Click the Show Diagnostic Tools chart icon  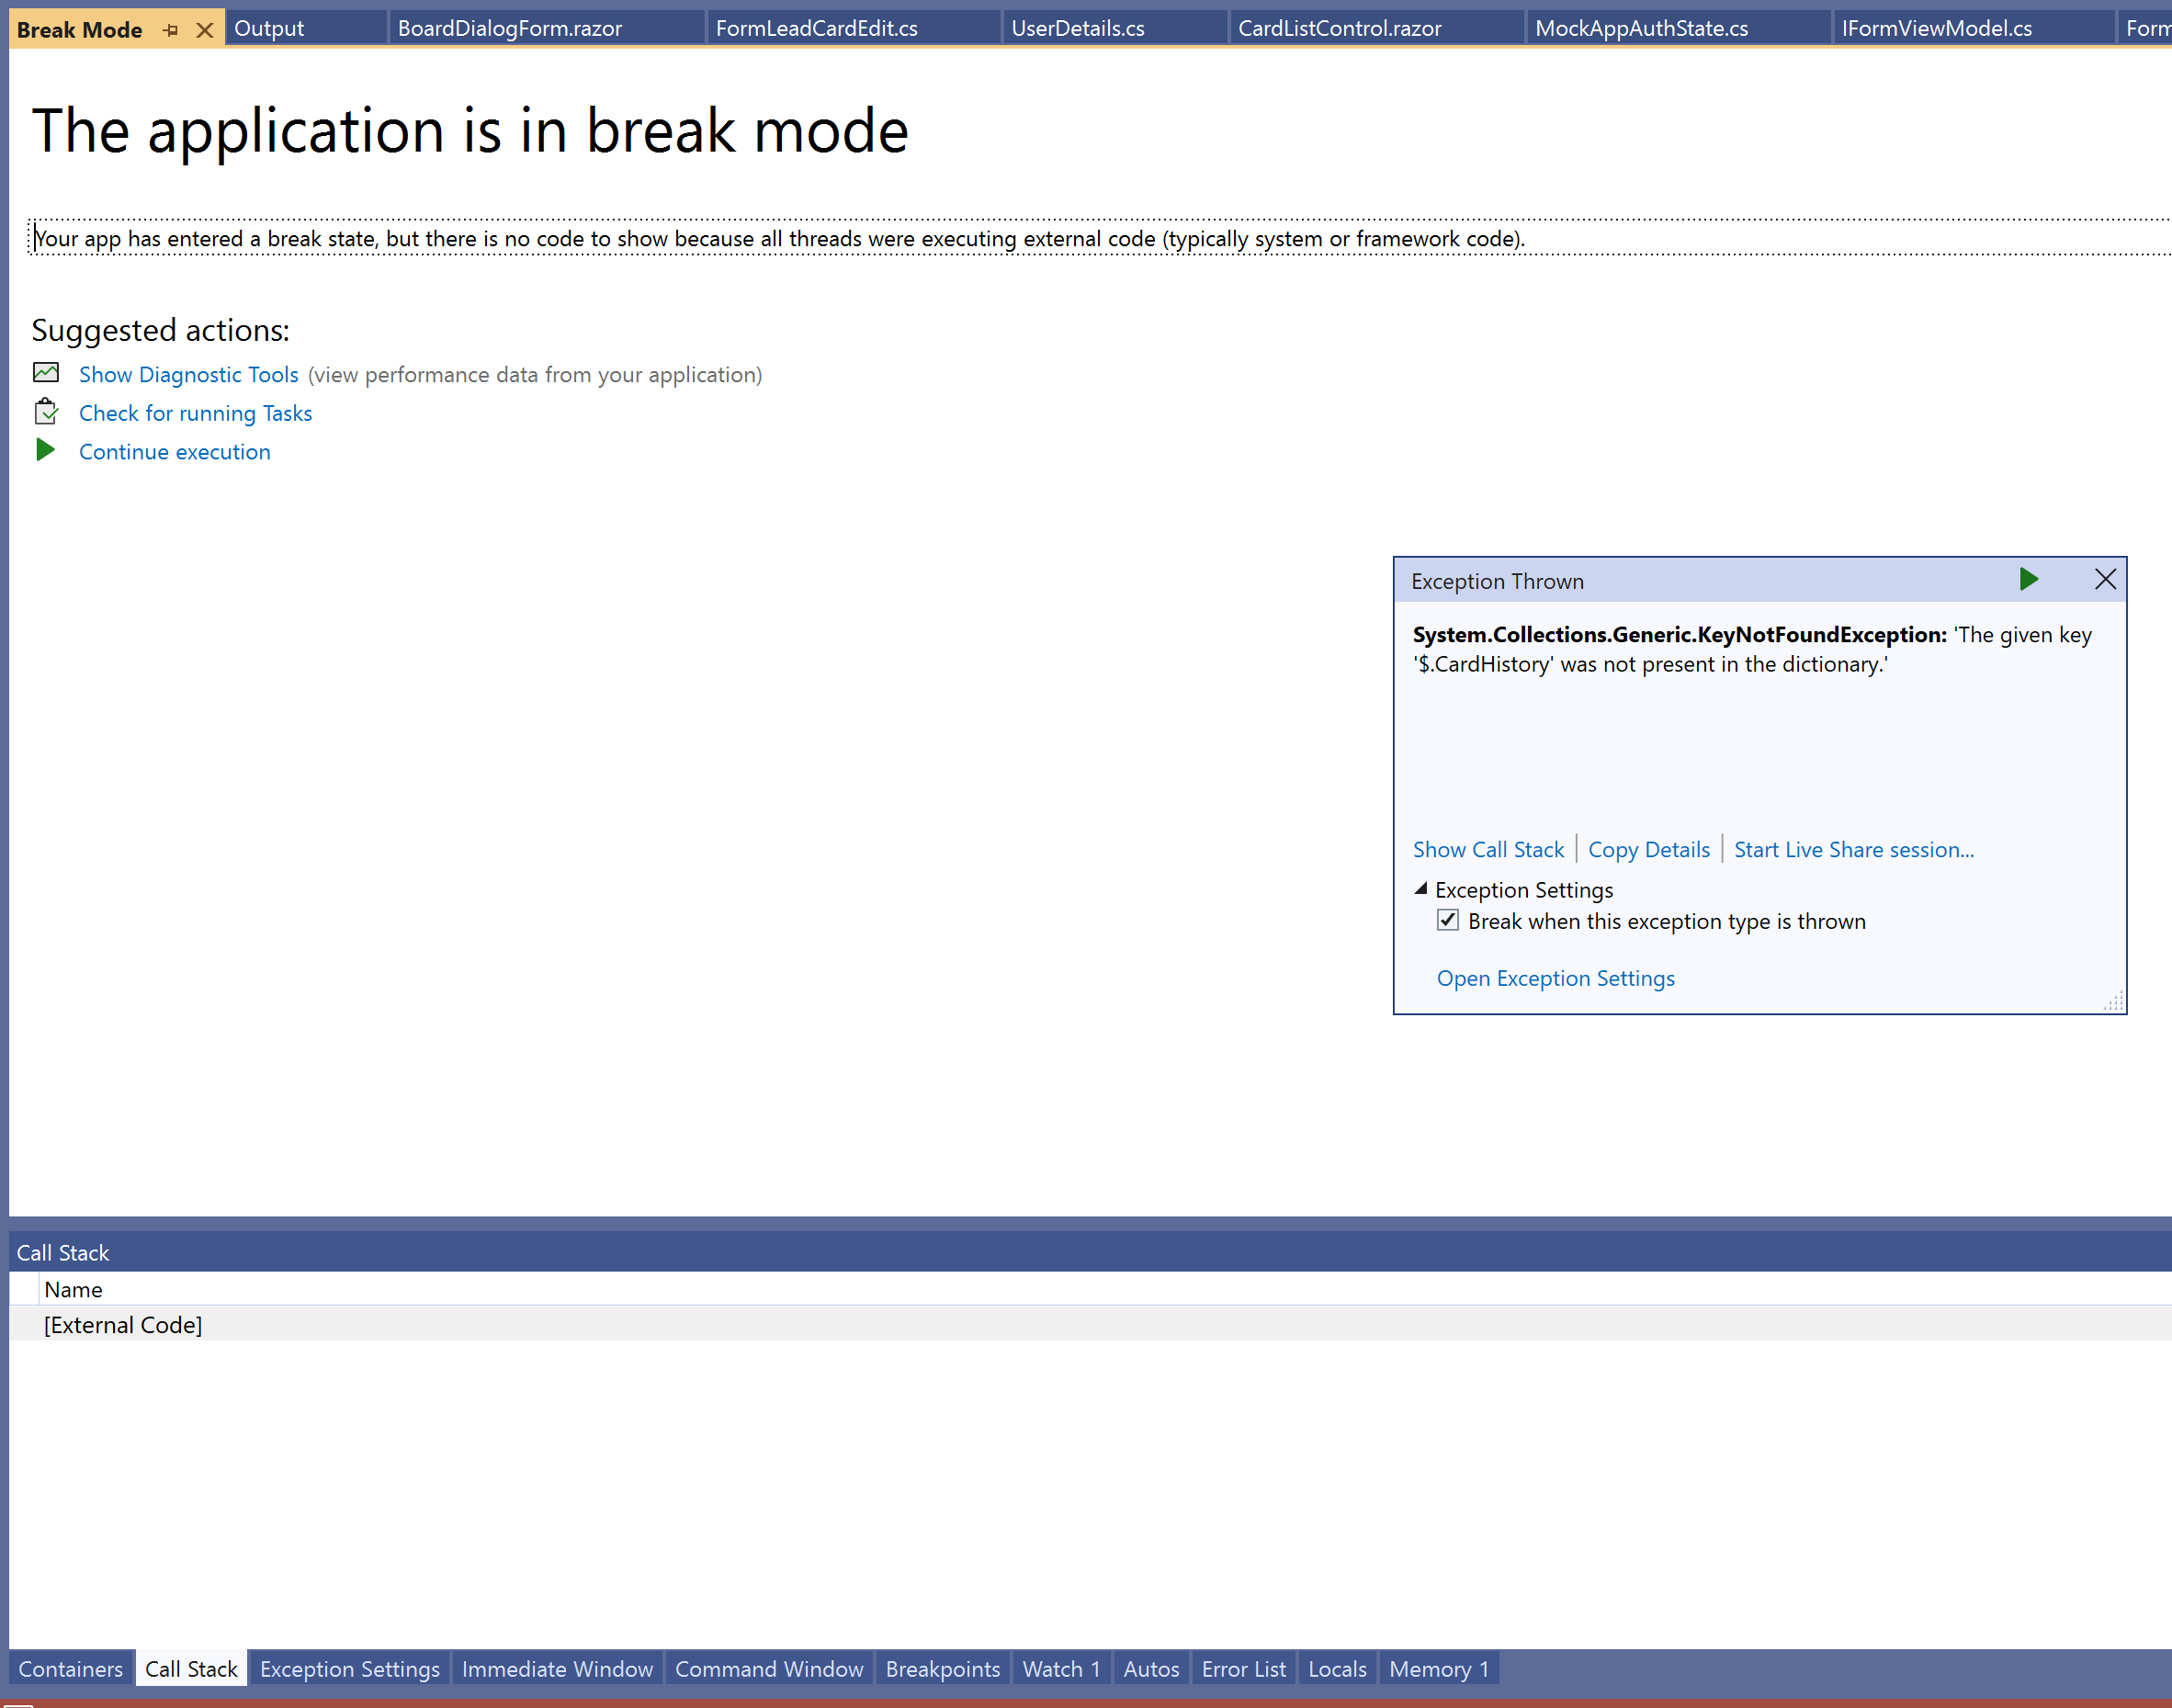(46, 372)
